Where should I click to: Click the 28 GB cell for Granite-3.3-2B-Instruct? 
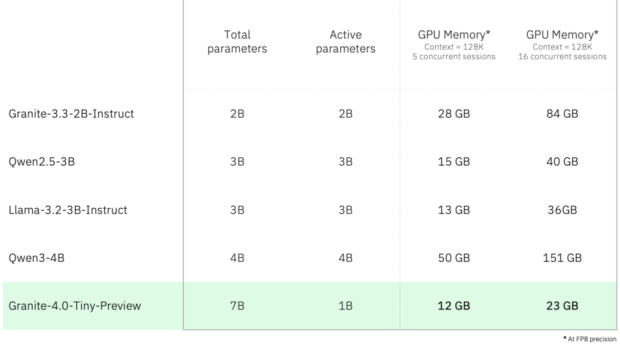click(454, 114)
